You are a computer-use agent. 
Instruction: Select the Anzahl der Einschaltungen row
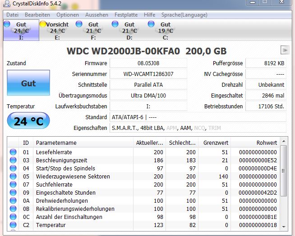[143, 217]
